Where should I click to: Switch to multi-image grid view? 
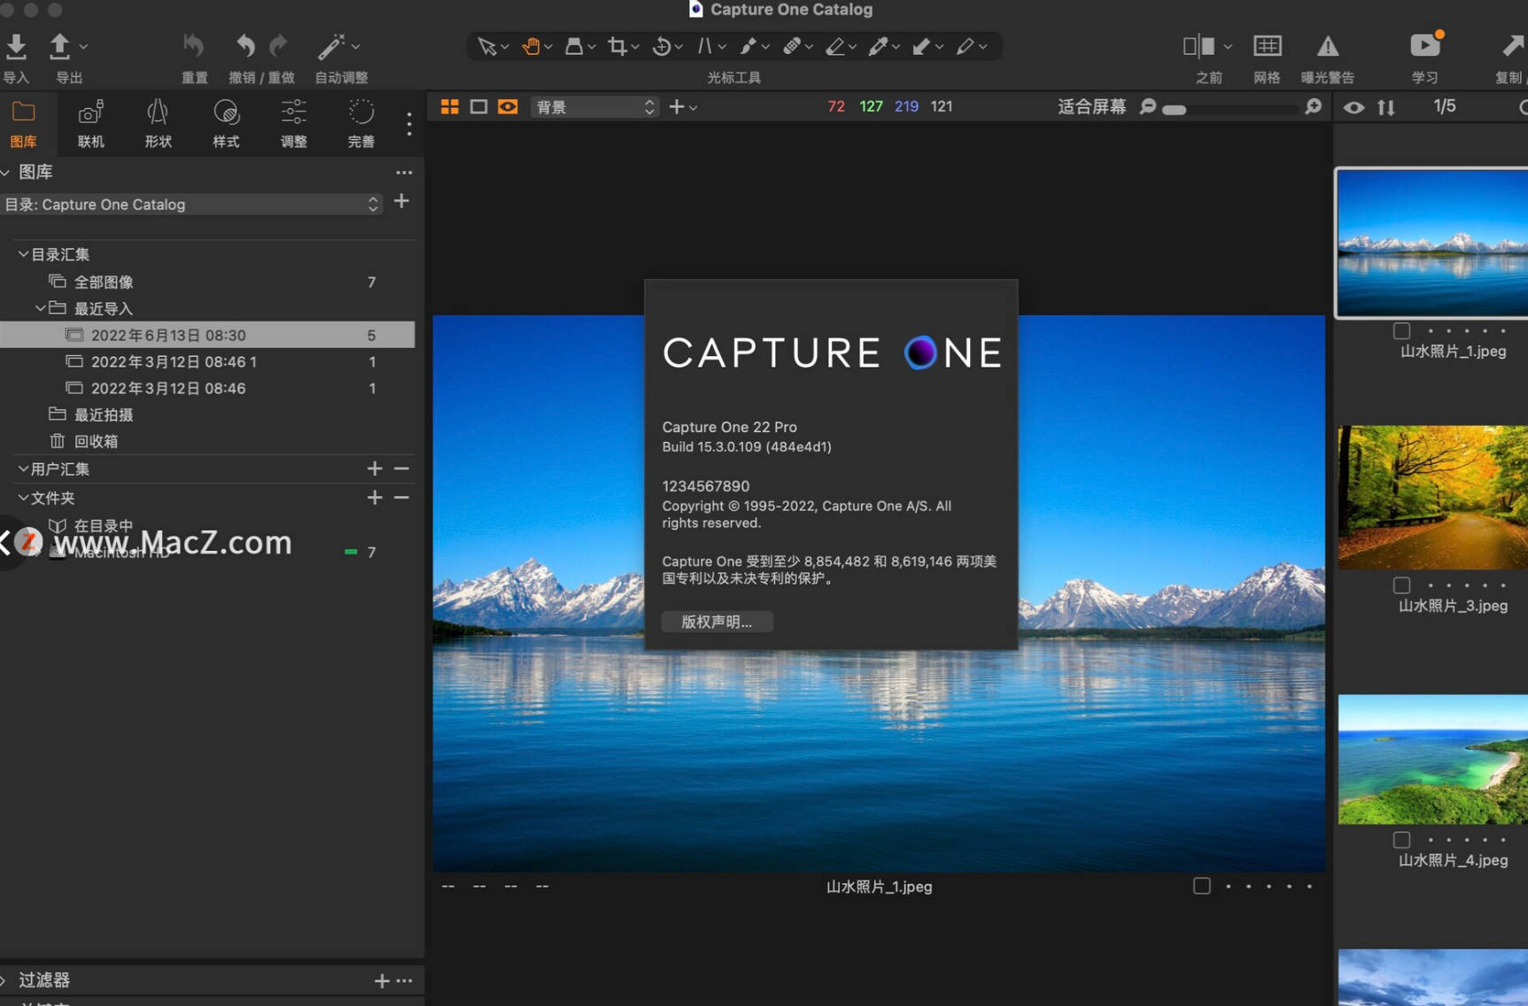tap(449, 106)
